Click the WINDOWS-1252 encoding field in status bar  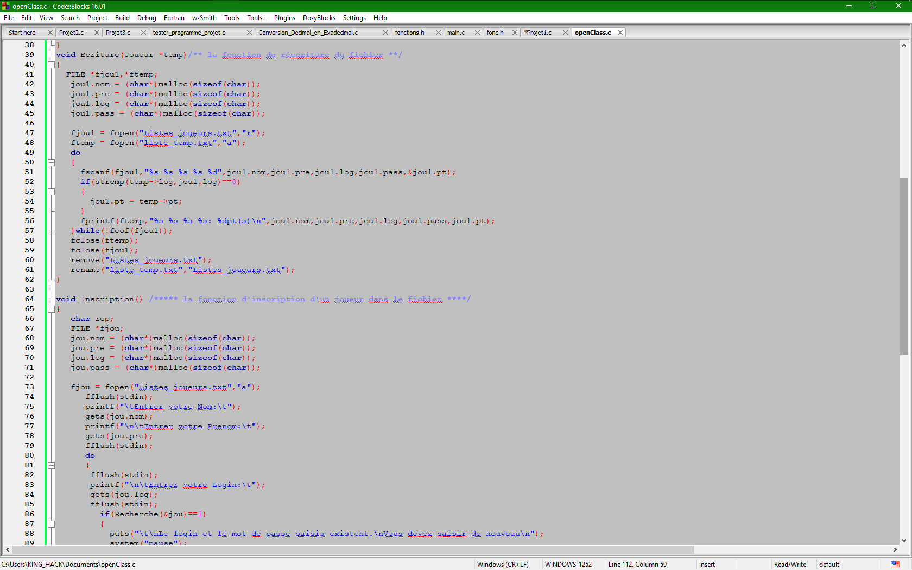point(568,565)
